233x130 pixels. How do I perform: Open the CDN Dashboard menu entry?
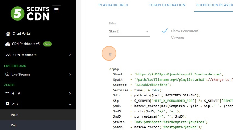tap(25, 55)
